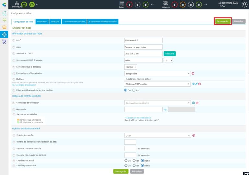Screen dimensions: 249x175
Task: Select Oui for Contrôle passif activé
Action: pyautogui.click(x=126, y=165)
